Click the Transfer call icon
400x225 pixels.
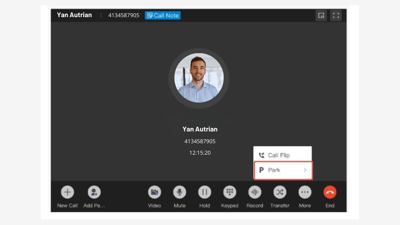click(280, 192)
